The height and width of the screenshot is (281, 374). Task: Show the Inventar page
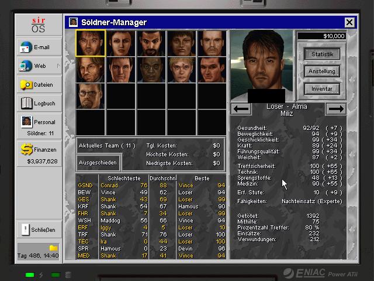click(322, 89)
